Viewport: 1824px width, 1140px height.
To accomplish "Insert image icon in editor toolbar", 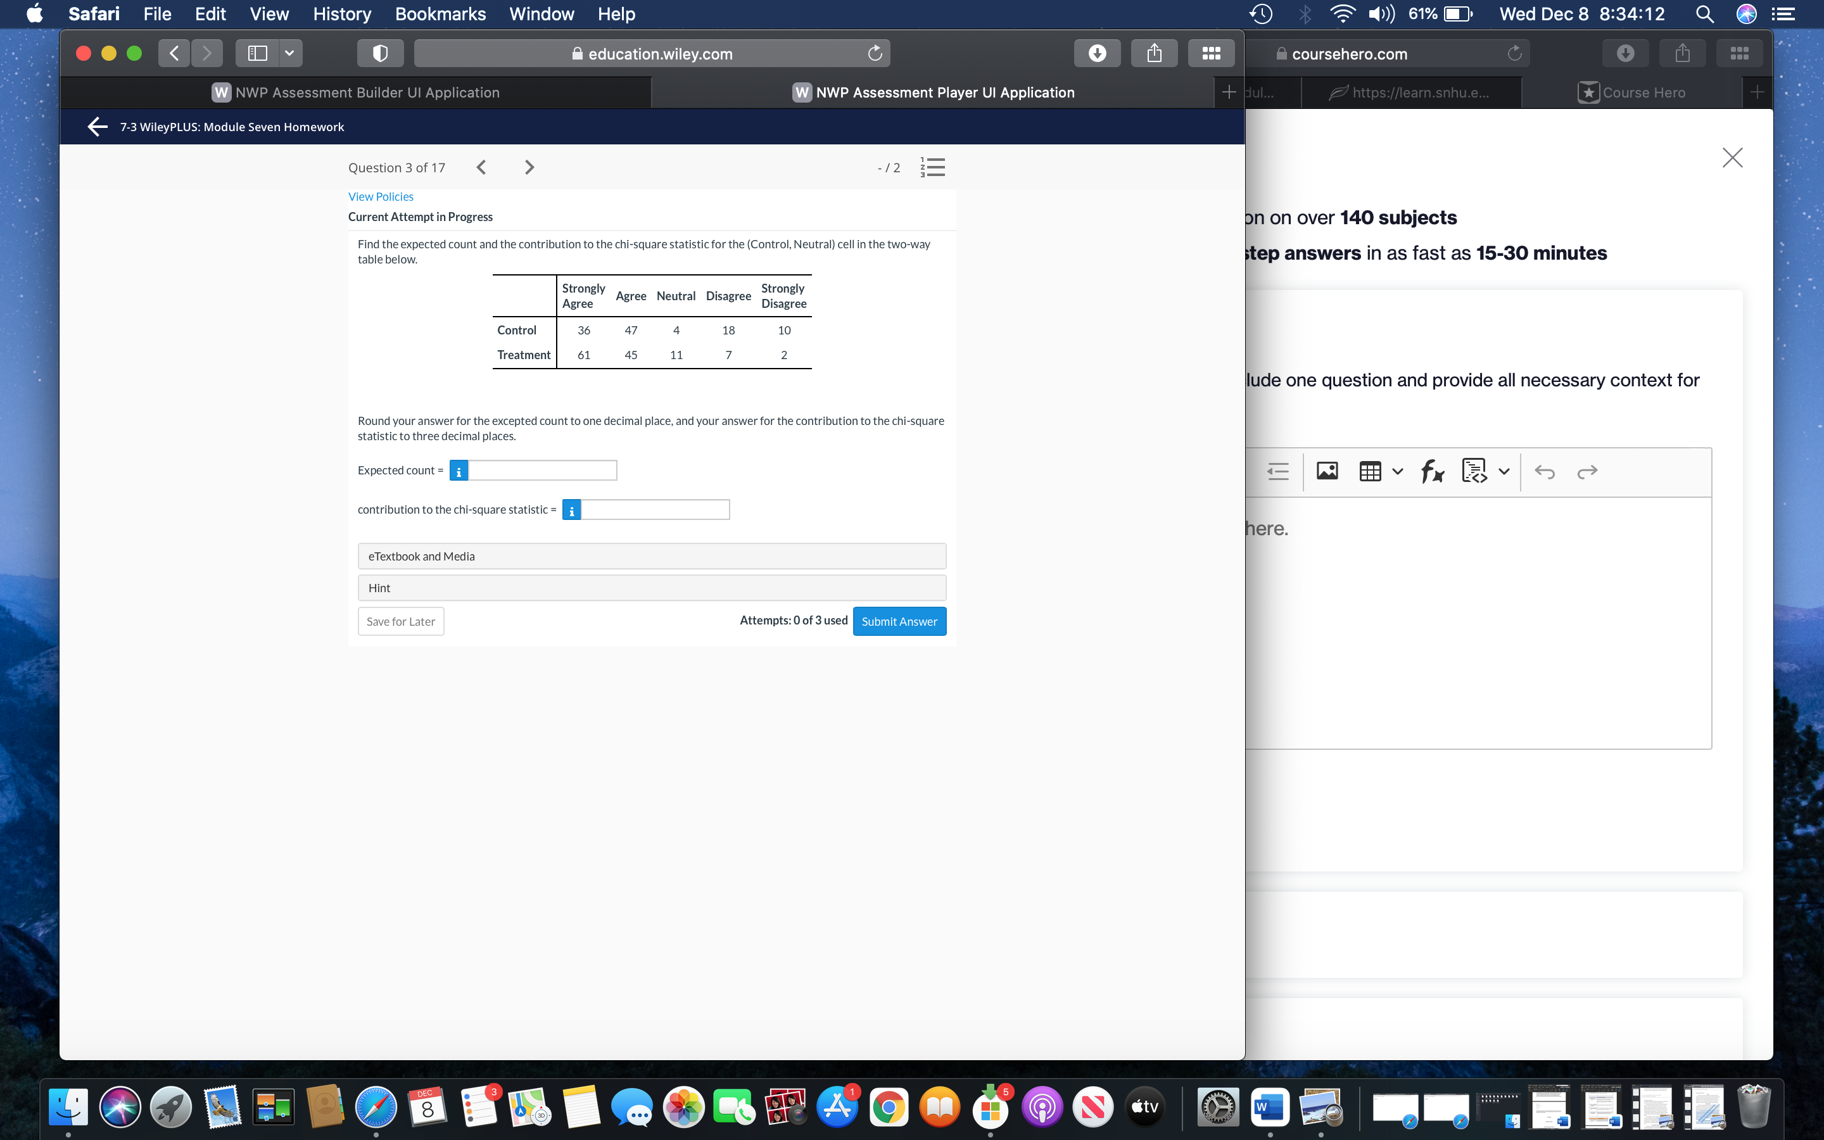I will point(1327,472).
